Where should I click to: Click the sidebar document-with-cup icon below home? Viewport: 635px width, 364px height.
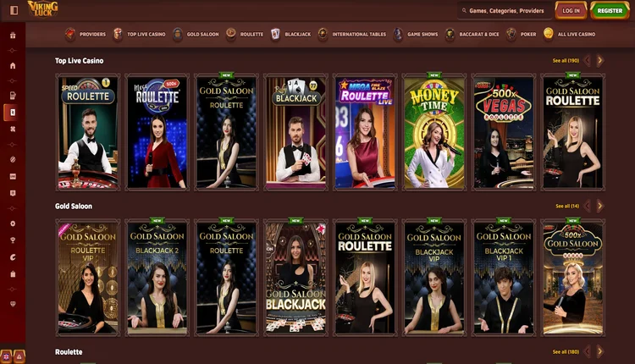[13, 96]
